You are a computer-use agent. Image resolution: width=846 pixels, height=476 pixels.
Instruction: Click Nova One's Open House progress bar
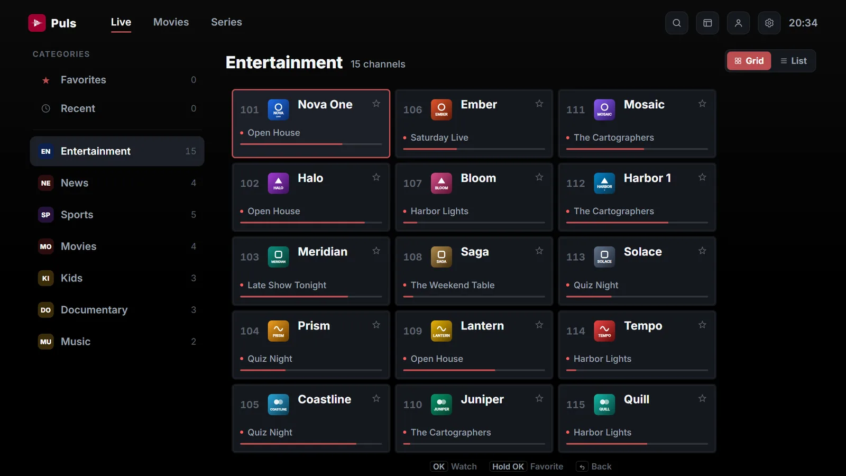click(311, 144)
